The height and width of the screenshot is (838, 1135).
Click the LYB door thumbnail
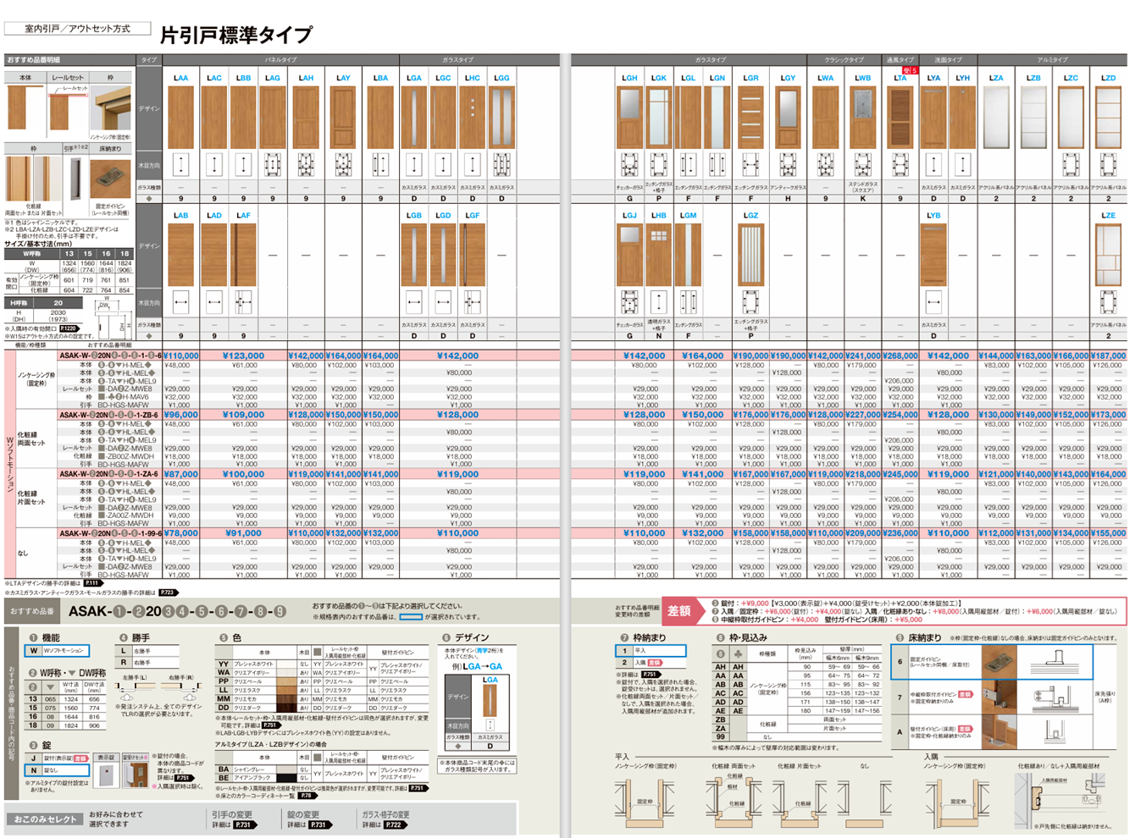[x=933, y=254]
